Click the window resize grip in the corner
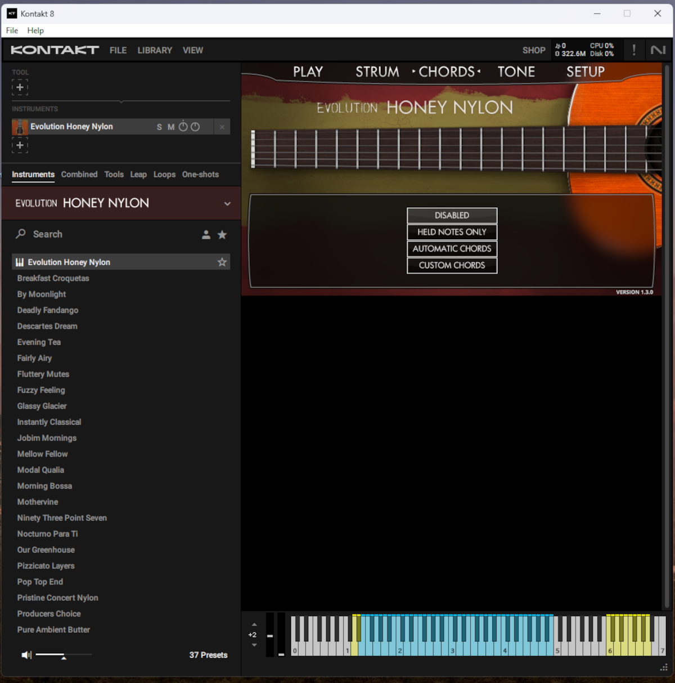The height and width of the screenshot is (683, 675). (664, 668)
